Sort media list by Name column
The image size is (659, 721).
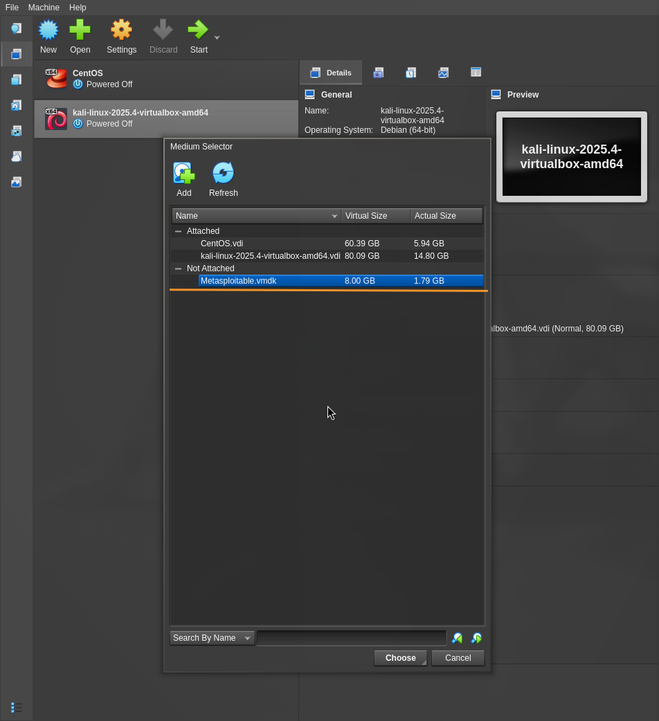(257, 216)
